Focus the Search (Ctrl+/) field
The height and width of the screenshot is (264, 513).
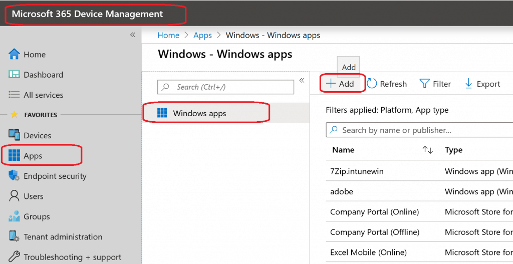(226, 87)
